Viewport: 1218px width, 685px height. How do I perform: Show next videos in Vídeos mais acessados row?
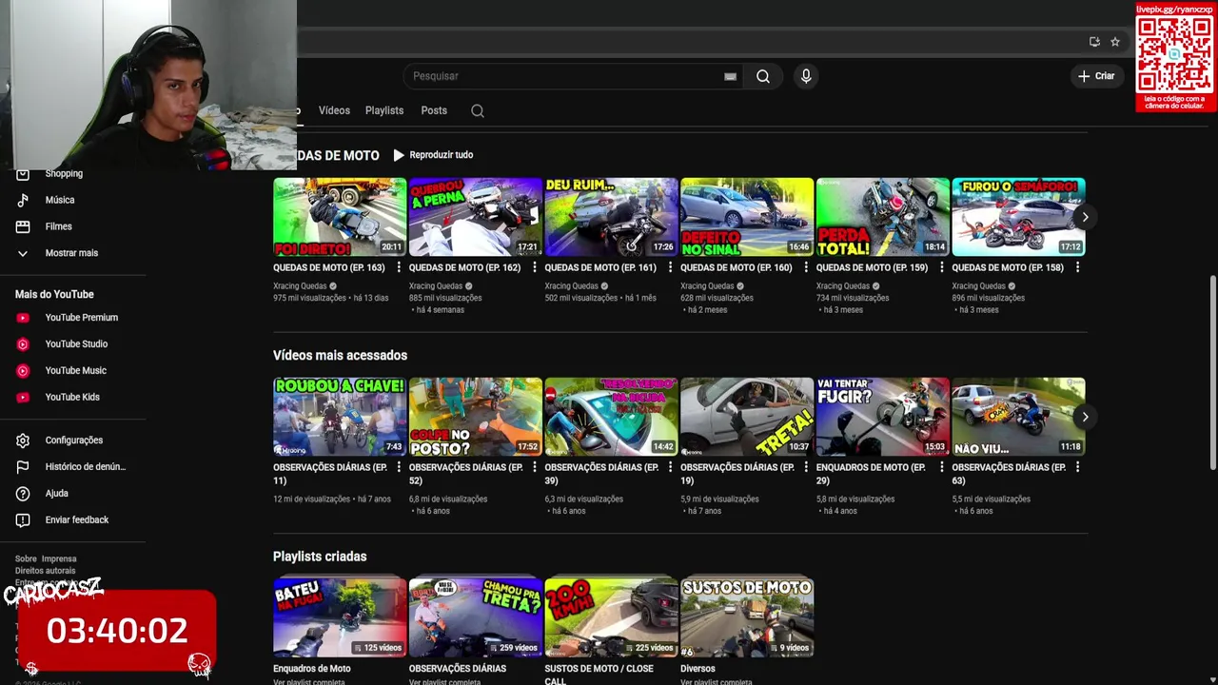click(1085, 417)
